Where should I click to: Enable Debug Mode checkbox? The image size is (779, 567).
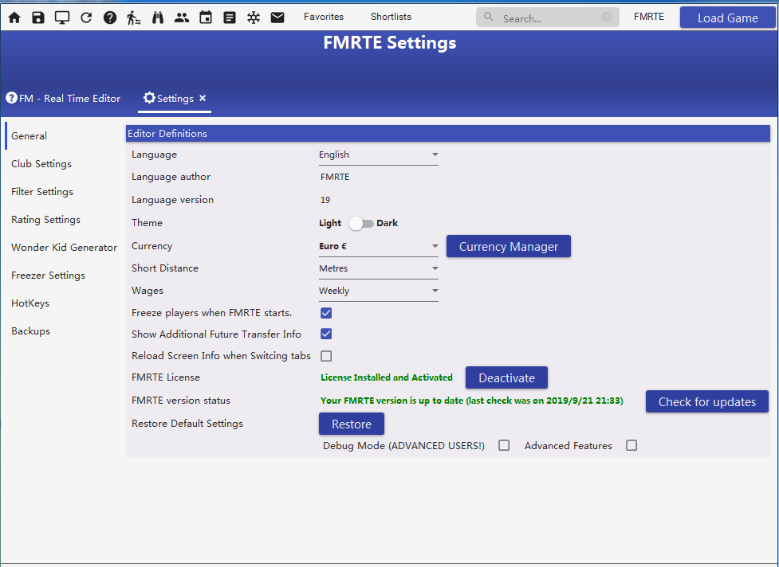point(504,446)
